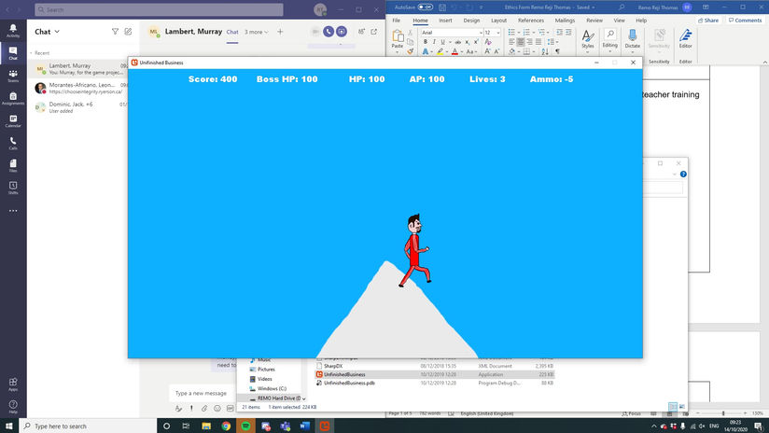Open Teams section in Teams sidebar
Screen dimensions: 769x433
pos(13,76)
